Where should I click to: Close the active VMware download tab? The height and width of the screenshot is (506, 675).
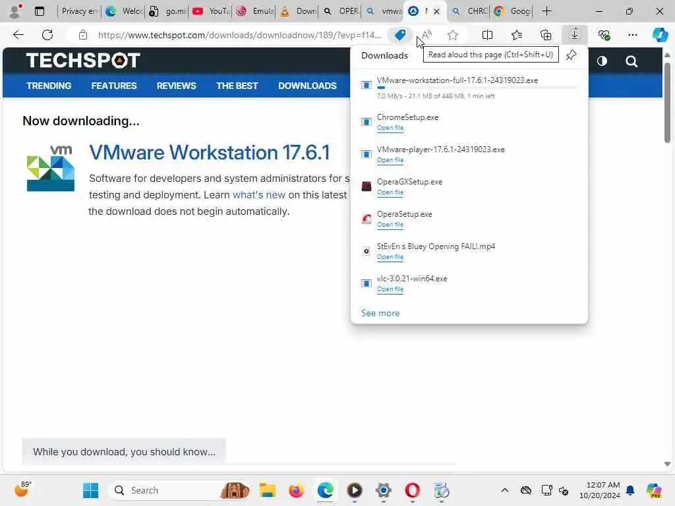point(436,12)
